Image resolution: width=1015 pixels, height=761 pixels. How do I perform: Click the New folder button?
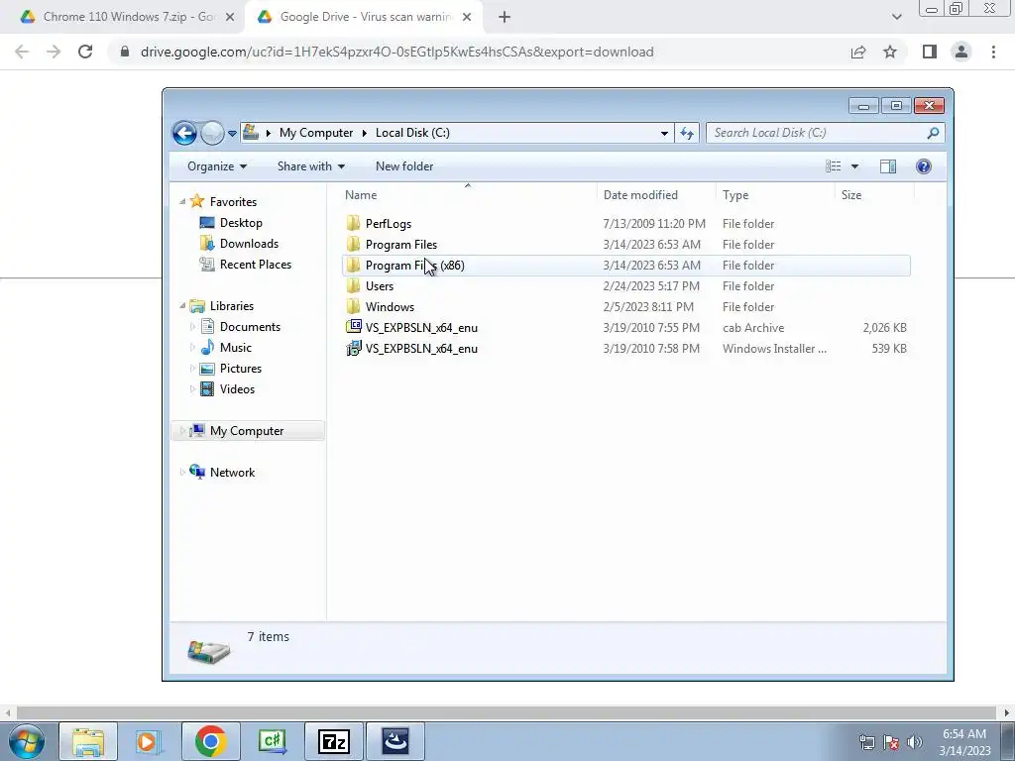(x=404, y=166)
